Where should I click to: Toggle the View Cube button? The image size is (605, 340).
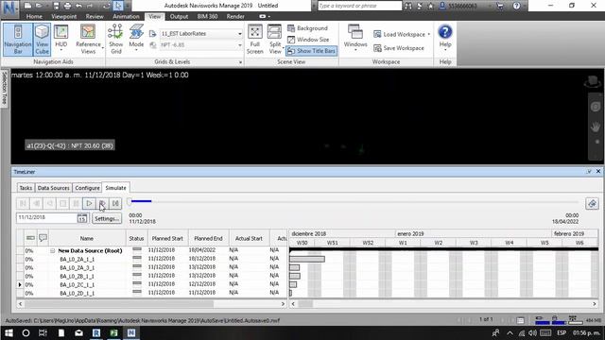[42, 40]
